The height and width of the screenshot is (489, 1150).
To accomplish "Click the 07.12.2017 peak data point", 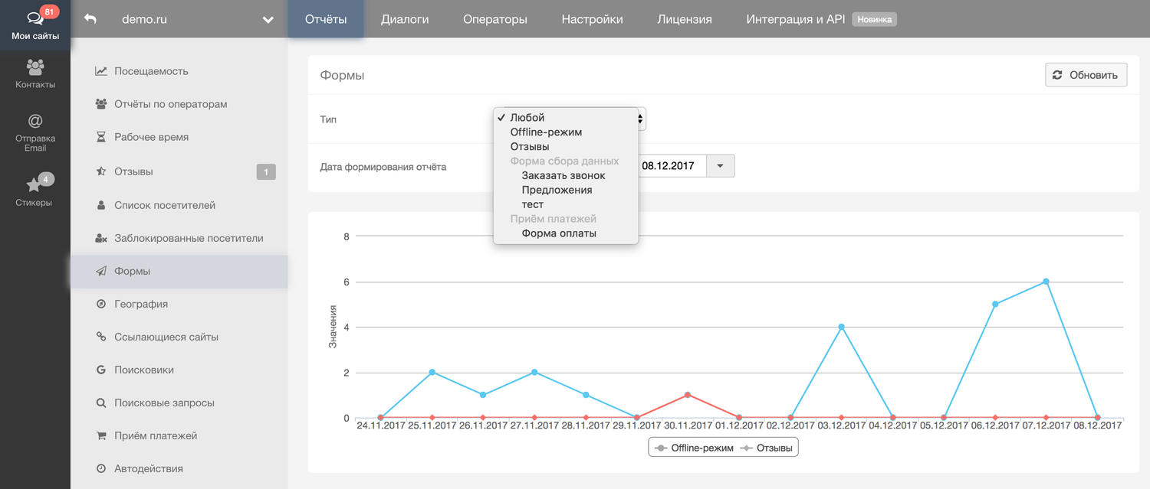I will click(x=1046, y=282).
